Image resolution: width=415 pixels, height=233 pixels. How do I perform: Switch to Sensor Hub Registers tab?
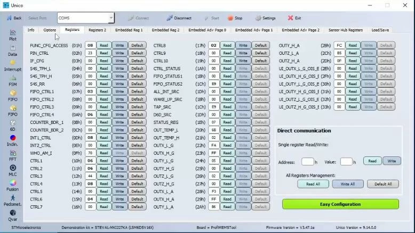[x=346, y=30]
